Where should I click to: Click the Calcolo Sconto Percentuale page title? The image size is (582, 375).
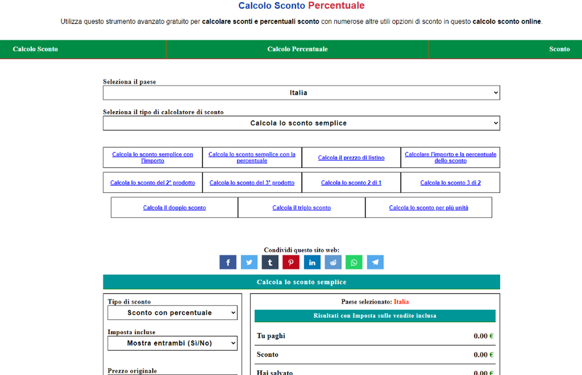tap(301, 5)
